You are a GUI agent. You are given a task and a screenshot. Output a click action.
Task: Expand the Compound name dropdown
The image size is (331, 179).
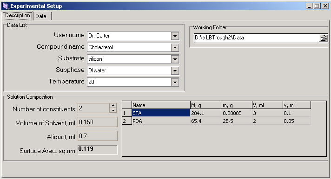click(x=175, y=47)
